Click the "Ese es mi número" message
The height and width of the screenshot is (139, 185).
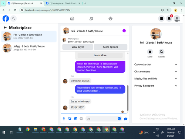pyautogui.click(x=80, y=102)
